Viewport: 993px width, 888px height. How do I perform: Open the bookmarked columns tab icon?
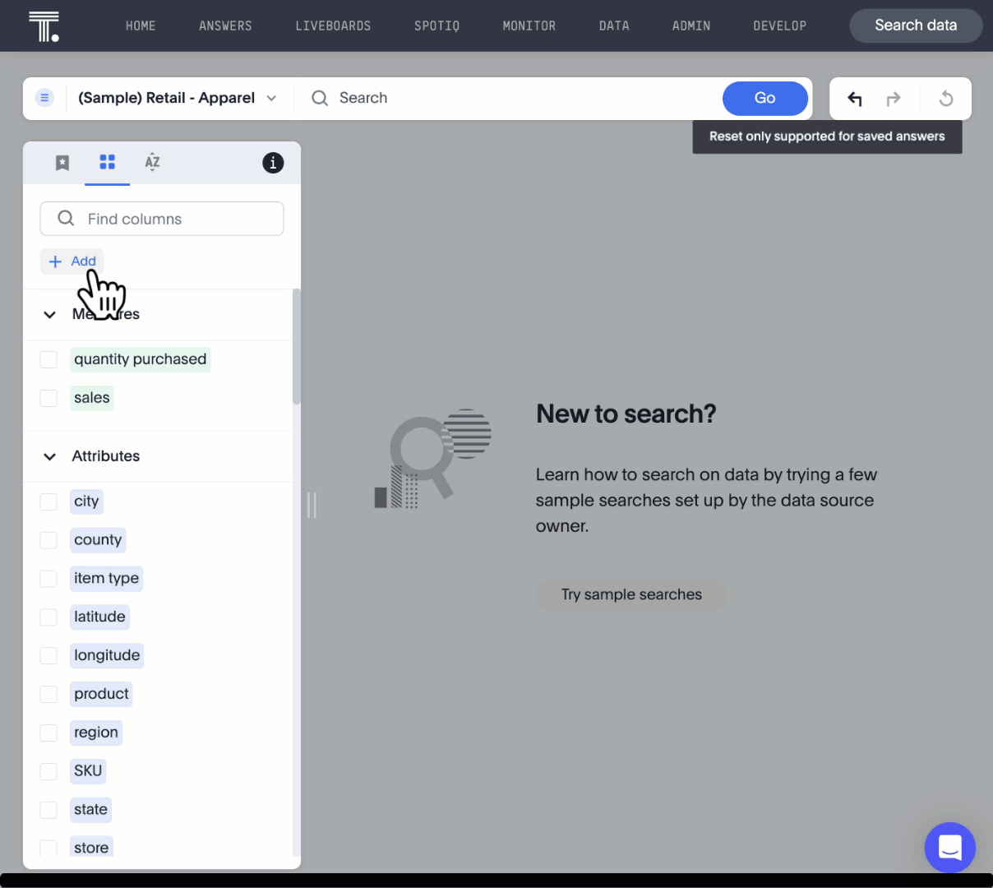click(x=62, y=163)
